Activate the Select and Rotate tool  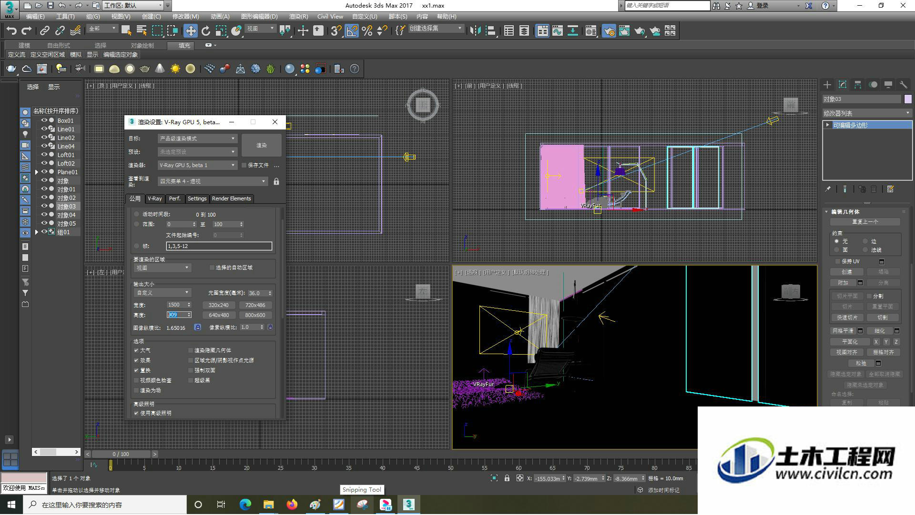[205, 31]
